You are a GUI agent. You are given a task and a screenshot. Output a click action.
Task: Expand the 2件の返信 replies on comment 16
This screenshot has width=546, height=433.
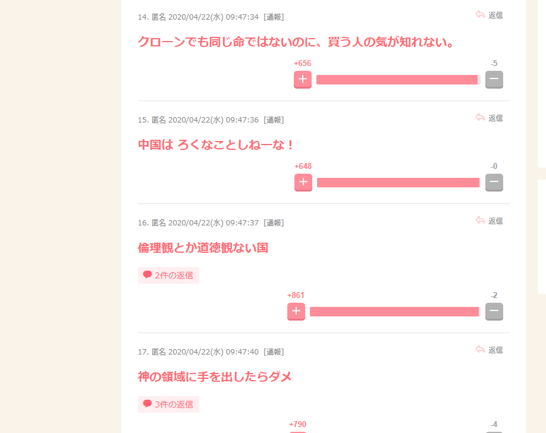[168, 275]
